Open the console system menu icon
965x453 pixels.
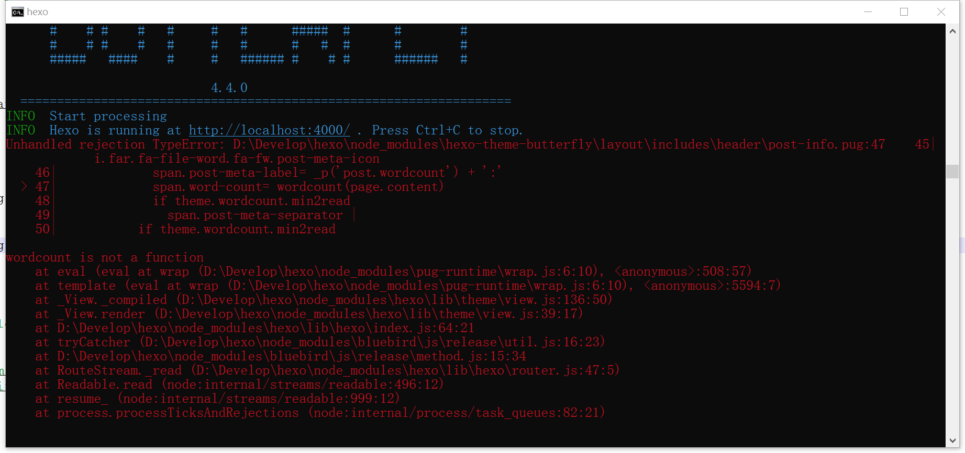(17, 12)
